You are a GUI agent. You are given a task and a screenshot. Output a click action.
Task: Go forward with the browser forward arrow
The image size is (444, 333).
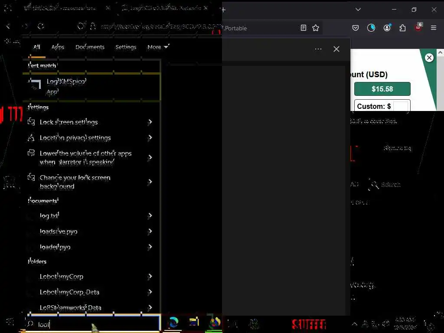pyautogui.click(x=25, y=26)
